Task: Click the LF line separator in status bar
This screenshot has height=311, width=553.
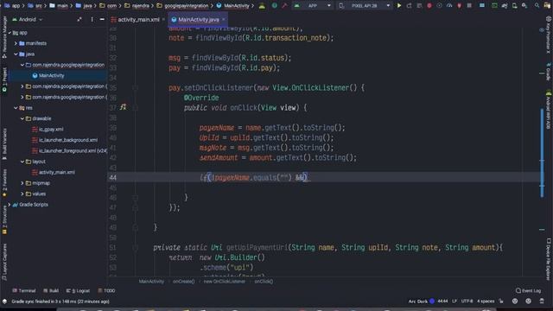Action: (454, 301)
